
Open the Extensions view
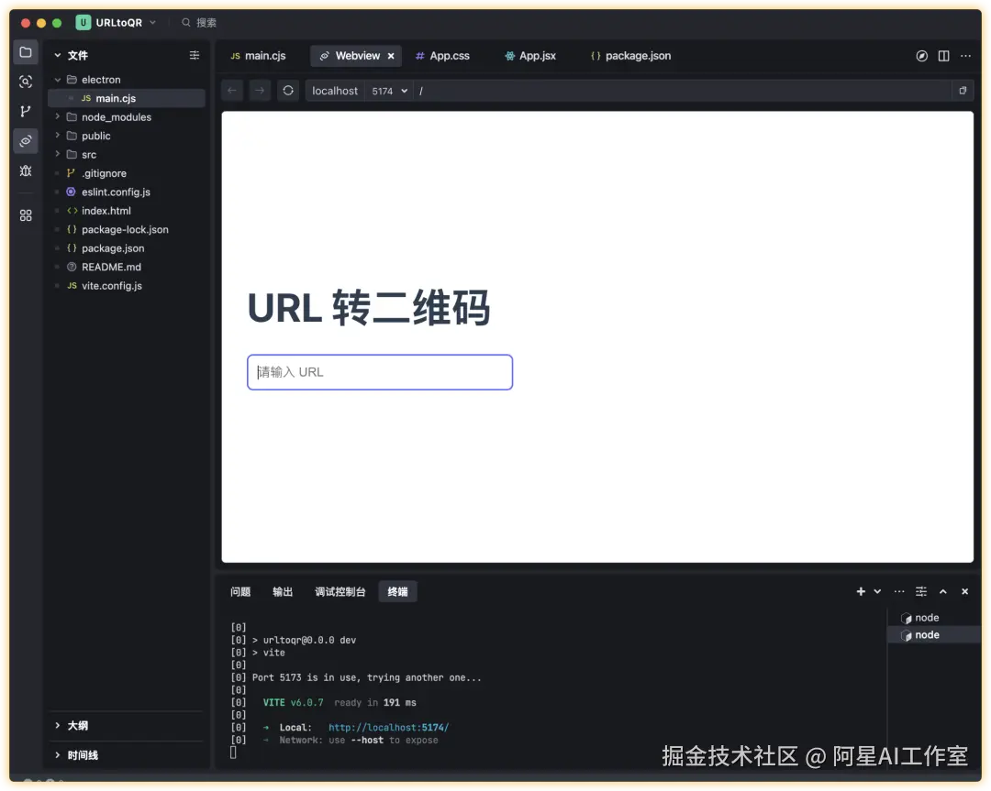(25, 215)
